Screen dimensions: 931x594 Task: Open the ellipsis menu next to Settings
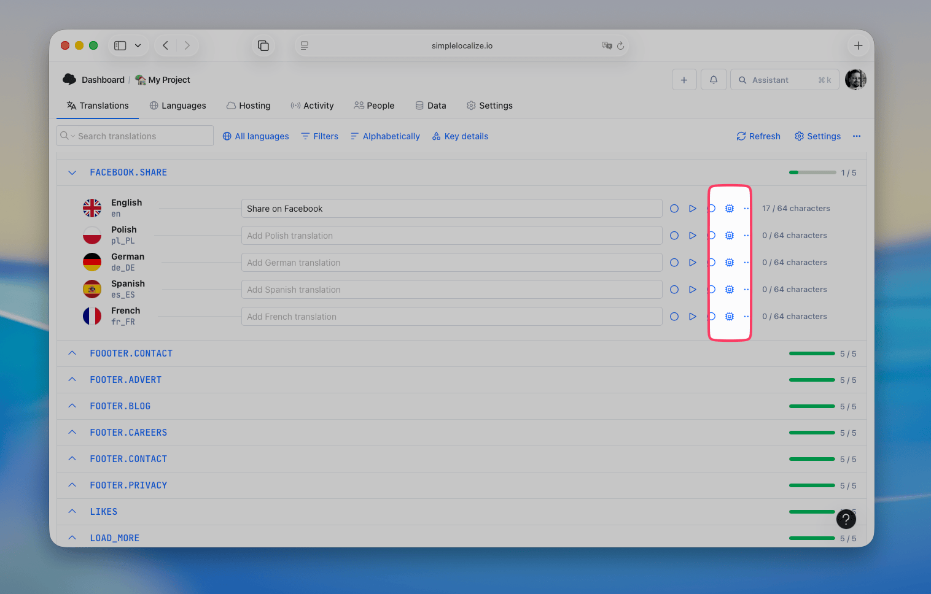[x=857, y=136]
